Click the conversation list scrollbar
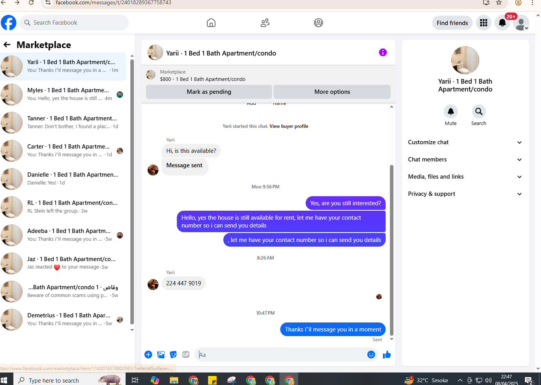The height and width of the screenshot is (385, 541). (x=132, y=192)
